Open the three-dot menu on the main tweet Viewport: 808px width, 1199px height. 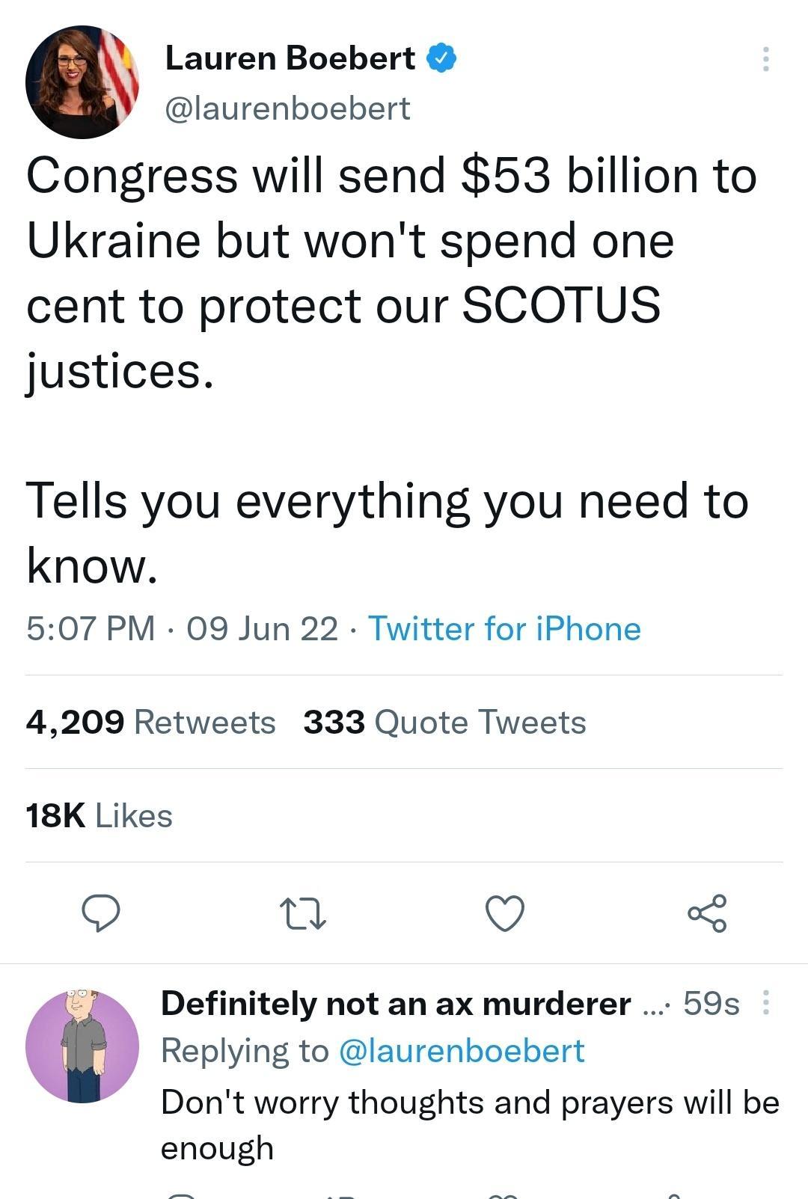(765, 60)
